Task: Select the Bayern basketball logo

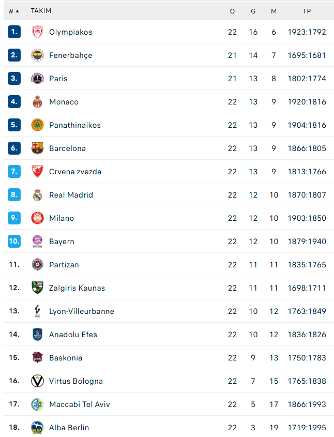Action: [x=37, y=242]
